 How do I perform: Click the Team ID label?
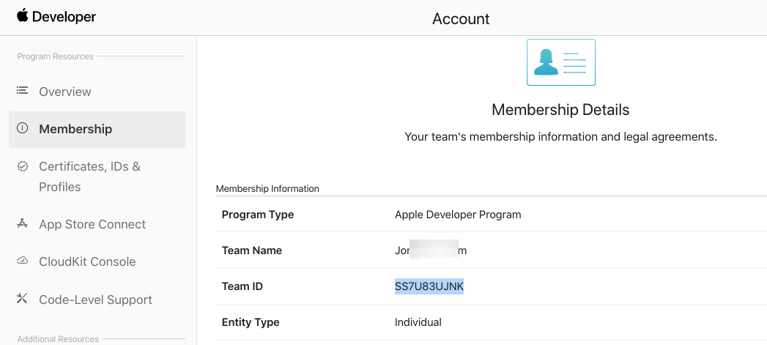[x=242, y=286]
